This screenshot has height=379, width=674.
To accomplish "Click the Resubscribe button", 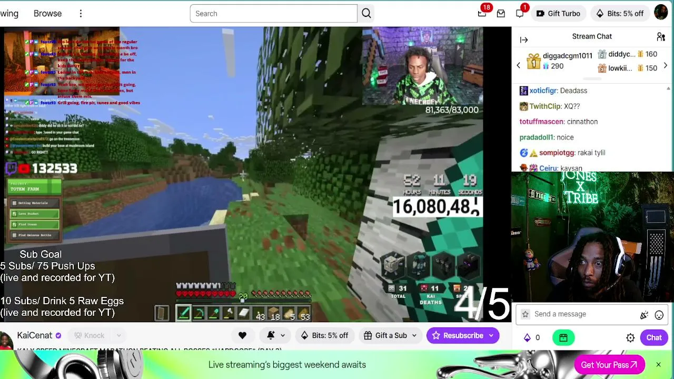I will [x=457, y=335].
